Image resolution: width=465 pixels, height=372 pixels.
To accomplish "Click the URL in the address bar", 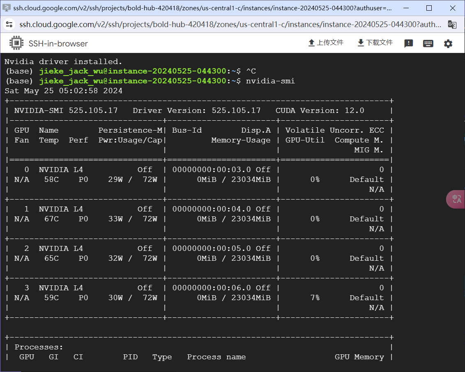I will [230, 24].
